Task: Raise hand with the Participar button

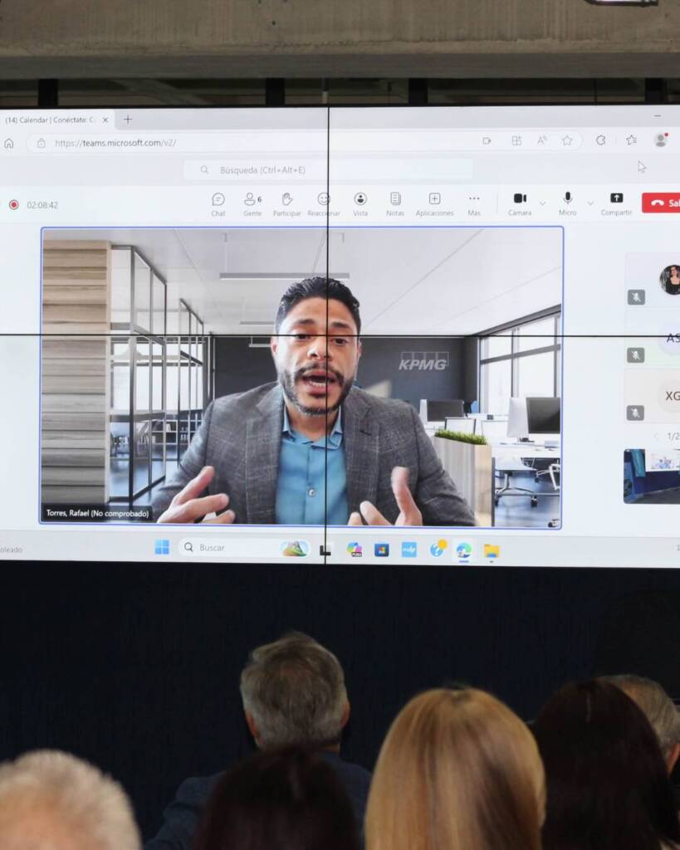Action: pyautogui.click(x=286, y=203)
